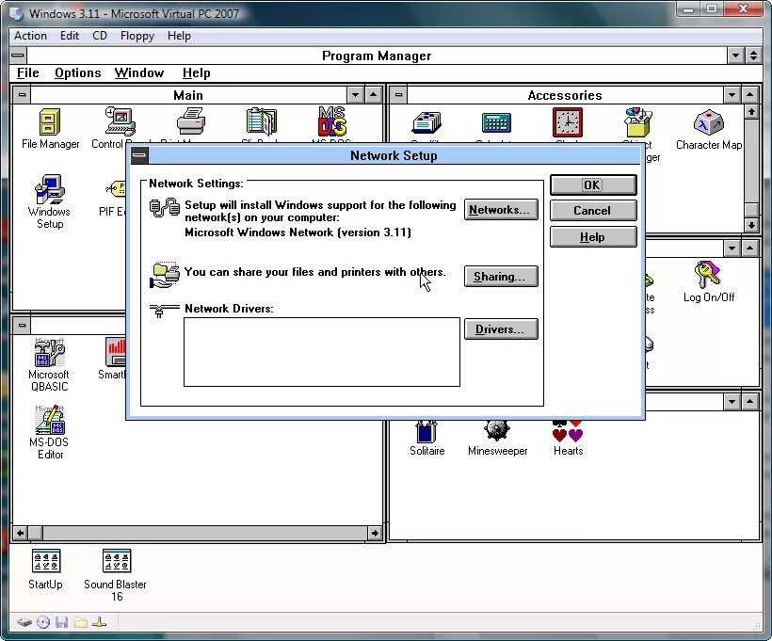This screenshot has height=641, width=772.
Task: Open Virtual PC Floppy menu
Action: (137, 36)
